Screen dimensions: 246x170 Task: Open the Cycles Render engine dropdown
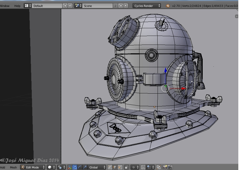click(x=147, y=6)
